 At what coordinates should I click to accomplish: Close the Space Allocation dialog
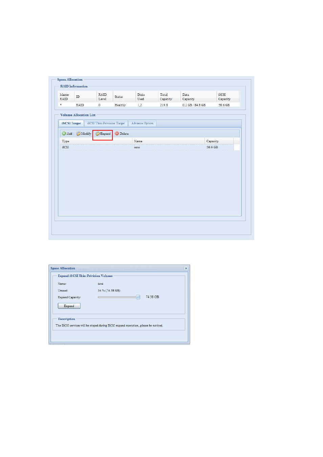[x=186, y=268]
